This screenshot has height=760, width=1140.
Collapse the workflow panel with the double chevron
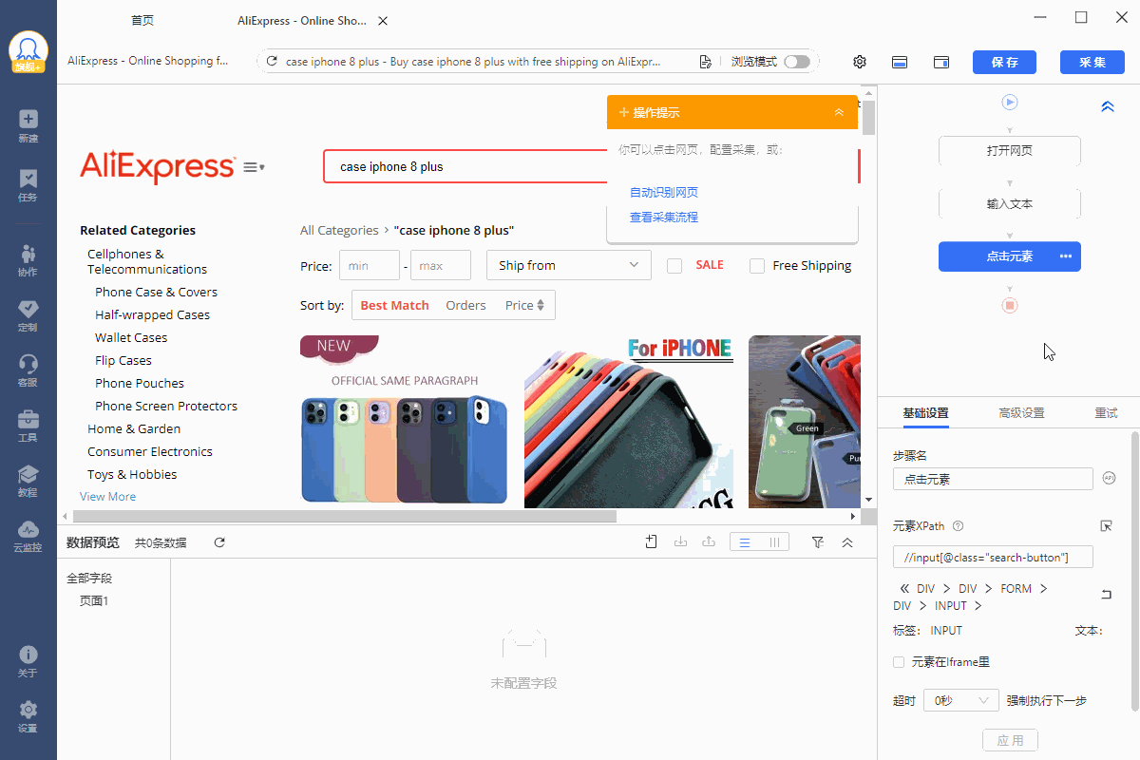pos(1107,107)
